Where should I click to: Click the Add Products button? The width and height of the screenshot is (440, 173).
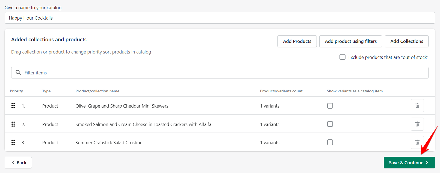click(x=297, y=41)
